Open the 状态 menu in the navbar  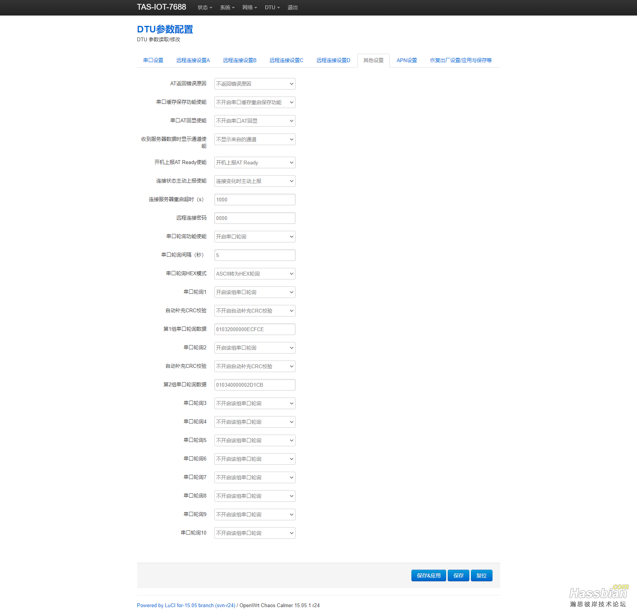[x=205, y=7]
